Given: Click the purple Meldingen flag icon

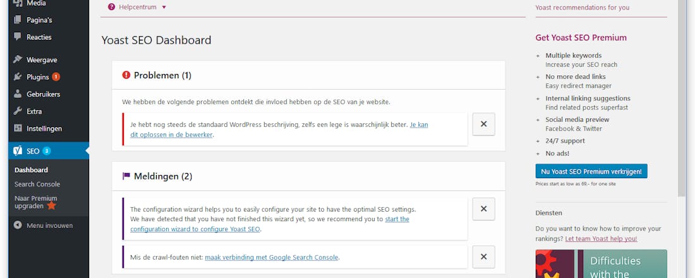Looking at the screenshot, I should click(x=126, y=176).
